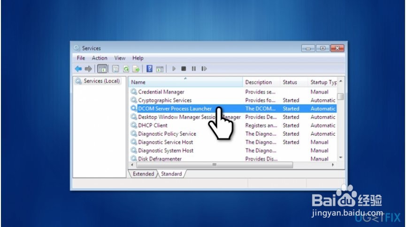
Task: Click the Back arrow in toolbar
Action: point(78,69)
